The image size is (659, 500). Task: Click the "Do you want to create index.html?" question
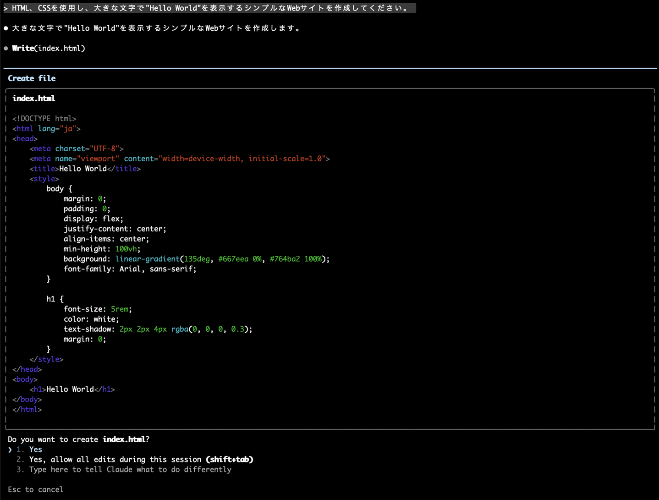click(x=78, y=440)
